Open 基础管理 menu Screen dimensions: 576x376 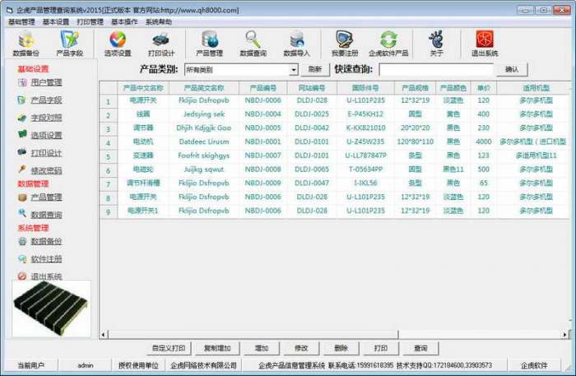click(21, 21)
